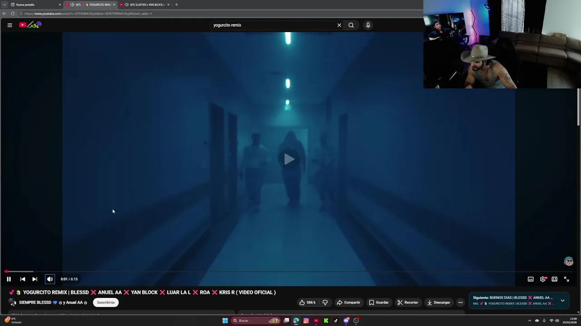The height and width of the screenshot is (326, 581).
Task: Pause the video with the pause button
Action: 9,279
